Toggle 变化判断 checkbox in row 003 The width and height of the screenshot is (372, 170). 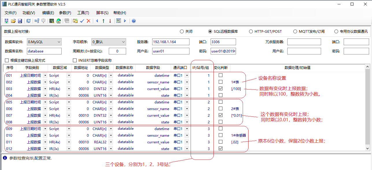221,89
